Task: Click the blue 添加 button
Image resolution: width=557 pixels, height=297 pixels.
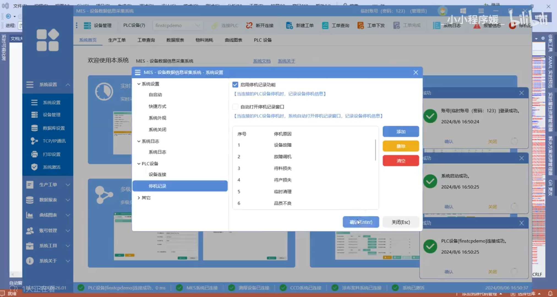Action: (x=401, y=132)
